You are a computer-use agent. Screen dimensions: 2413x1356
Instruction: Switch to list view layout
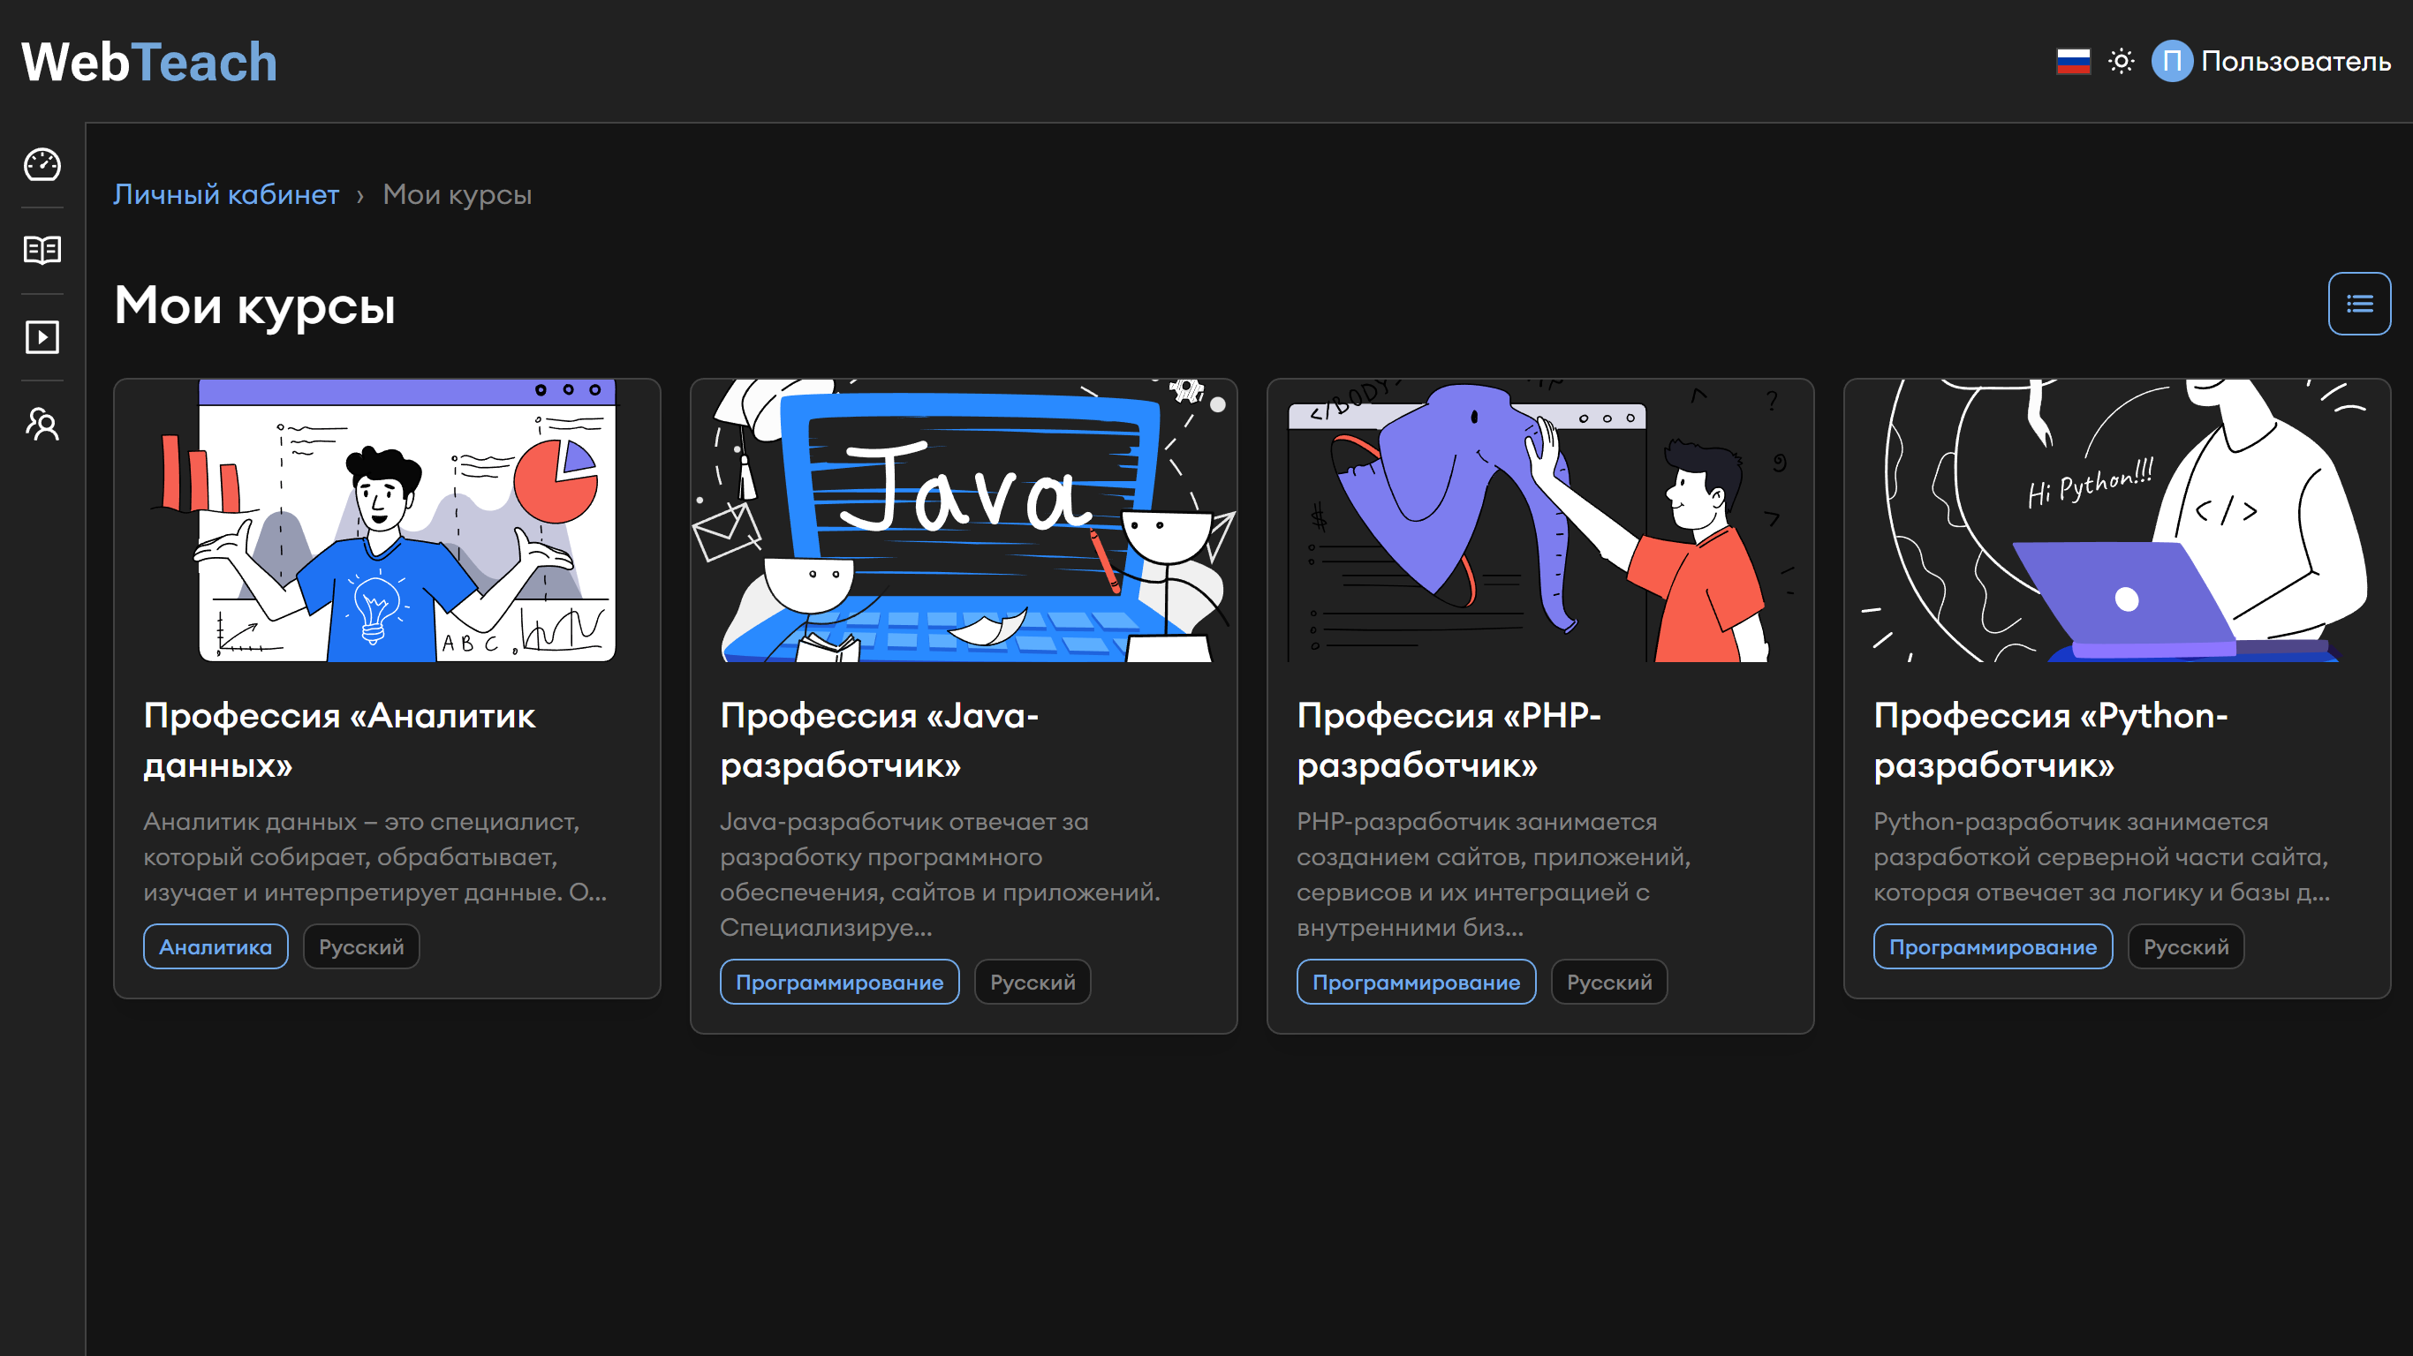click(2358, 304)
